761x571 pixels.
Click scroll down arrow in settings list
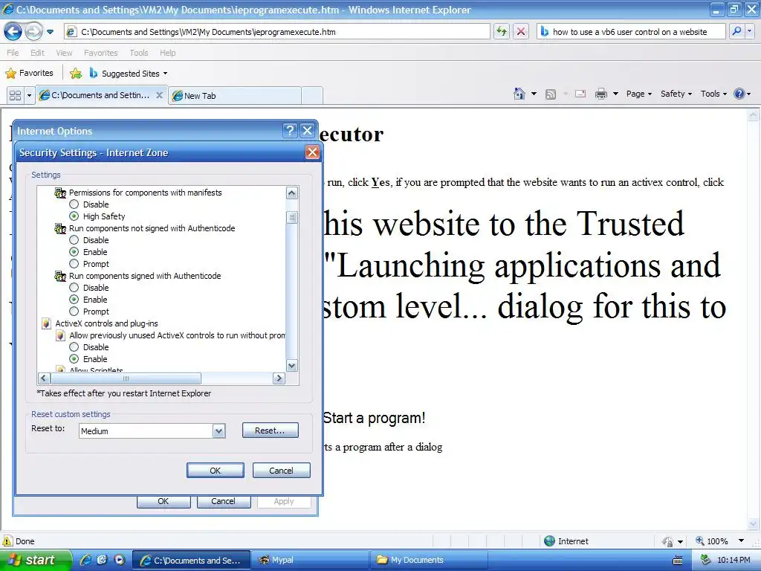click(291, 366)
